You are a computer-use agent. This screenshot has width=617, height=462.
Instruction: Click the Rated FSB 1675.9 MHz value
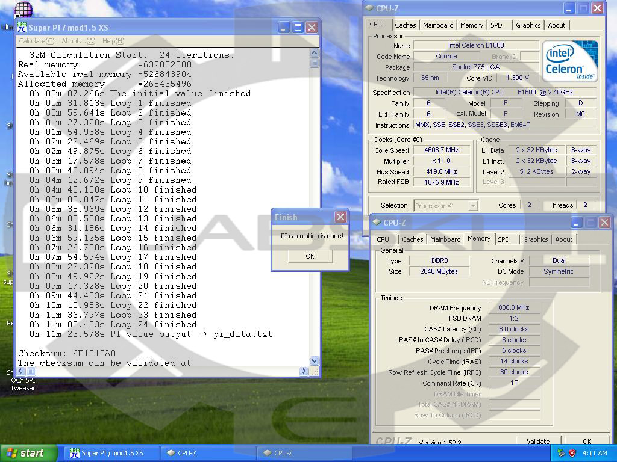pyautogui.click(x=442, y=182)
